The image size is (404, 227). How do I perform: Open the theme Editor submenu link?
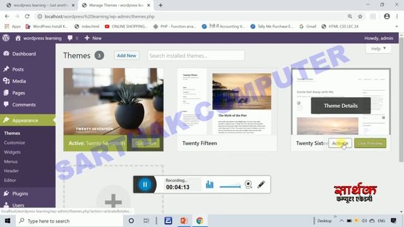point(10,180)
